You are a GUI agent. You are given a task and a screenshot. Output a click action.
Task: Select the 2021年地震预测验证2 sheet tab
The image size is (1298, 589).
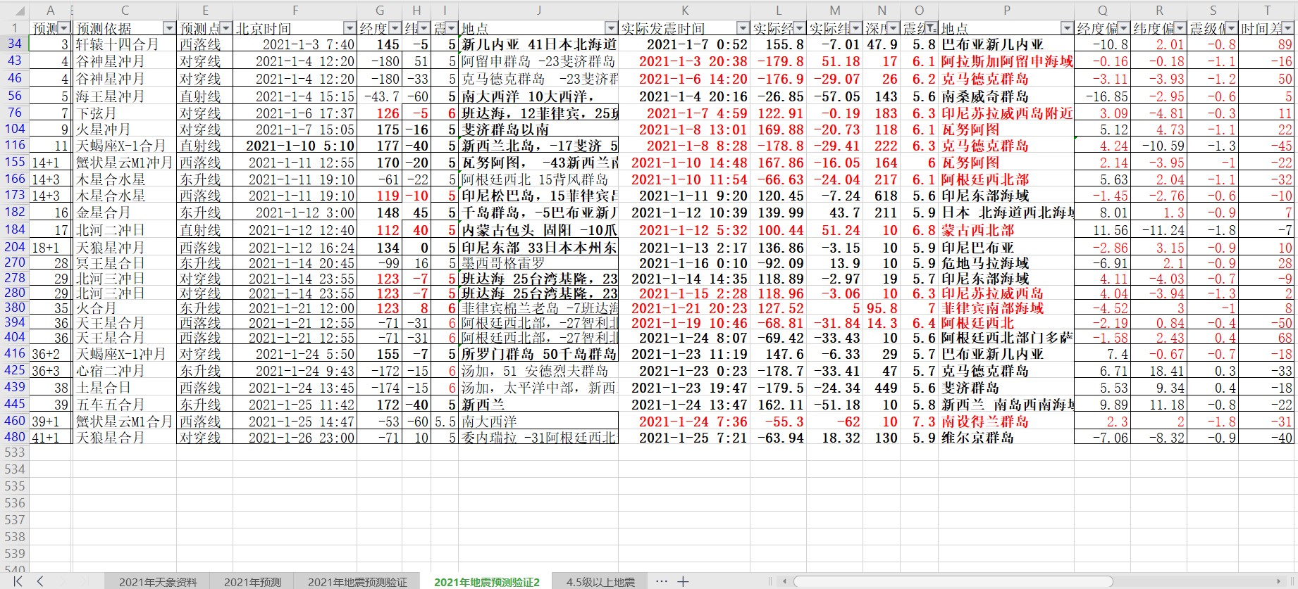point(487,582)
